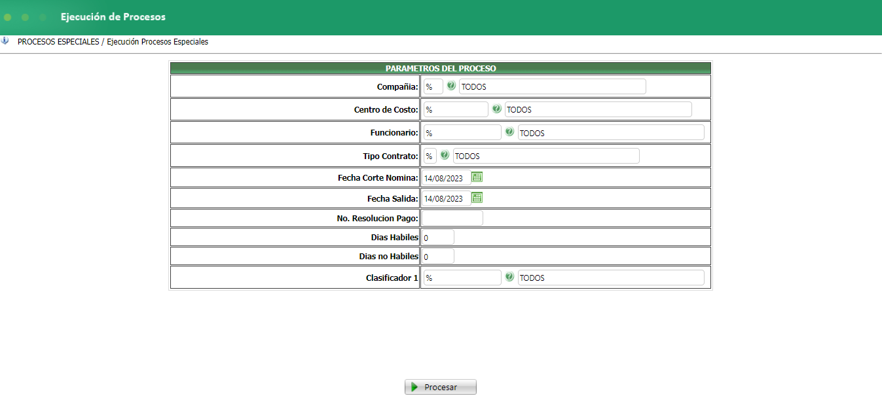Click the Tipo Contrato: label
The width and height of the screenshot is (882, 417).
coord(390,156)
